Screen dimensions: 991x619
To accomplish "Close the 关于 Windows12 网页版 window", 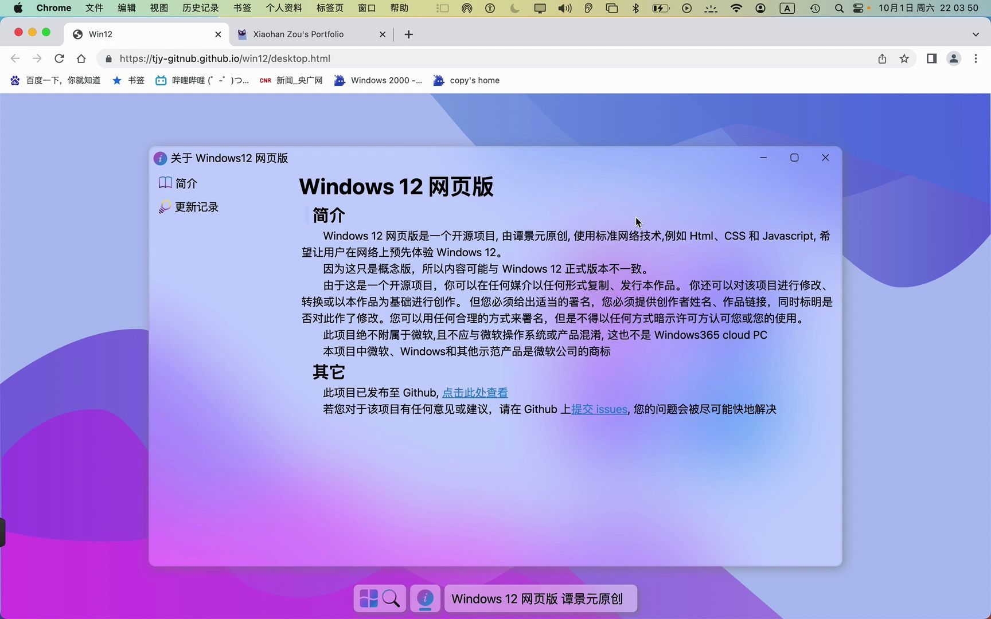I will coord(825,158).
